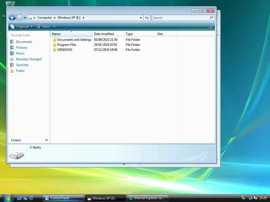Click the Documents sidebar icon

coord(12,42)
